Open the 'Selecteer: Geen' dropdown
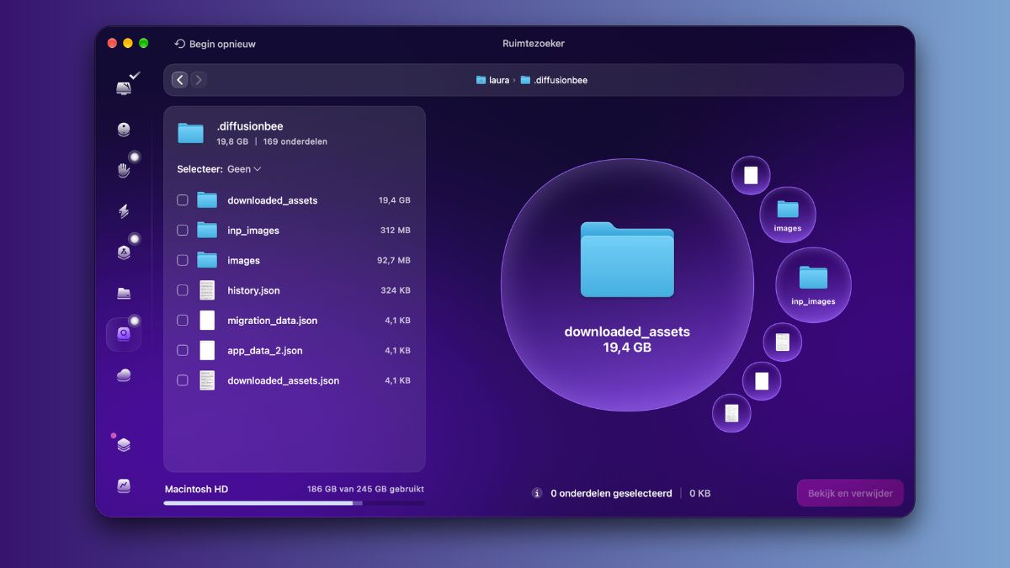The height and width of the screenshot is (568, 1010). pyautogui.click(x=219, y=169)
